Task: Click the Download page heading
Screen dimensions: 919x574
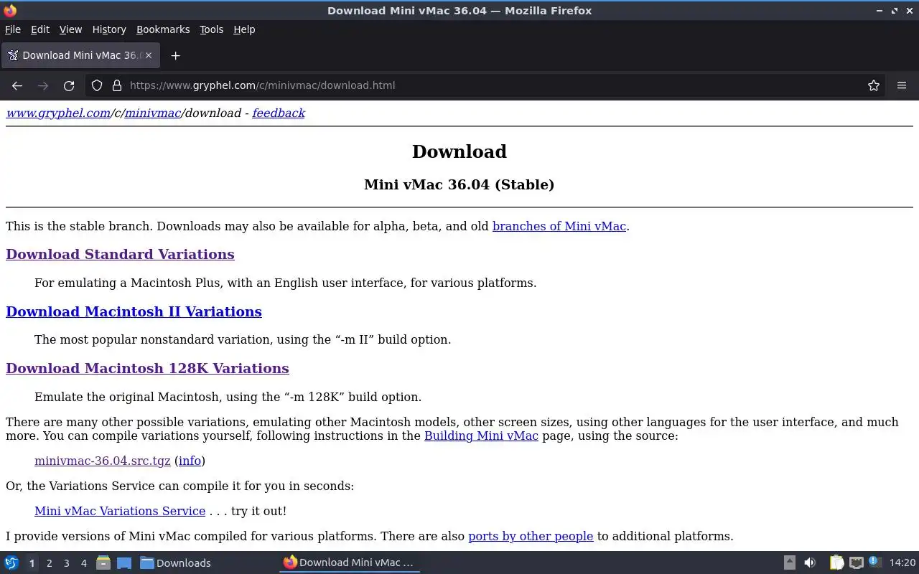Action: (459, 151)
